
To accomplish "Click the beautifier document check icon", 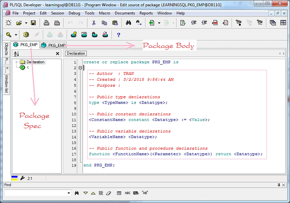I will [183, 23].
